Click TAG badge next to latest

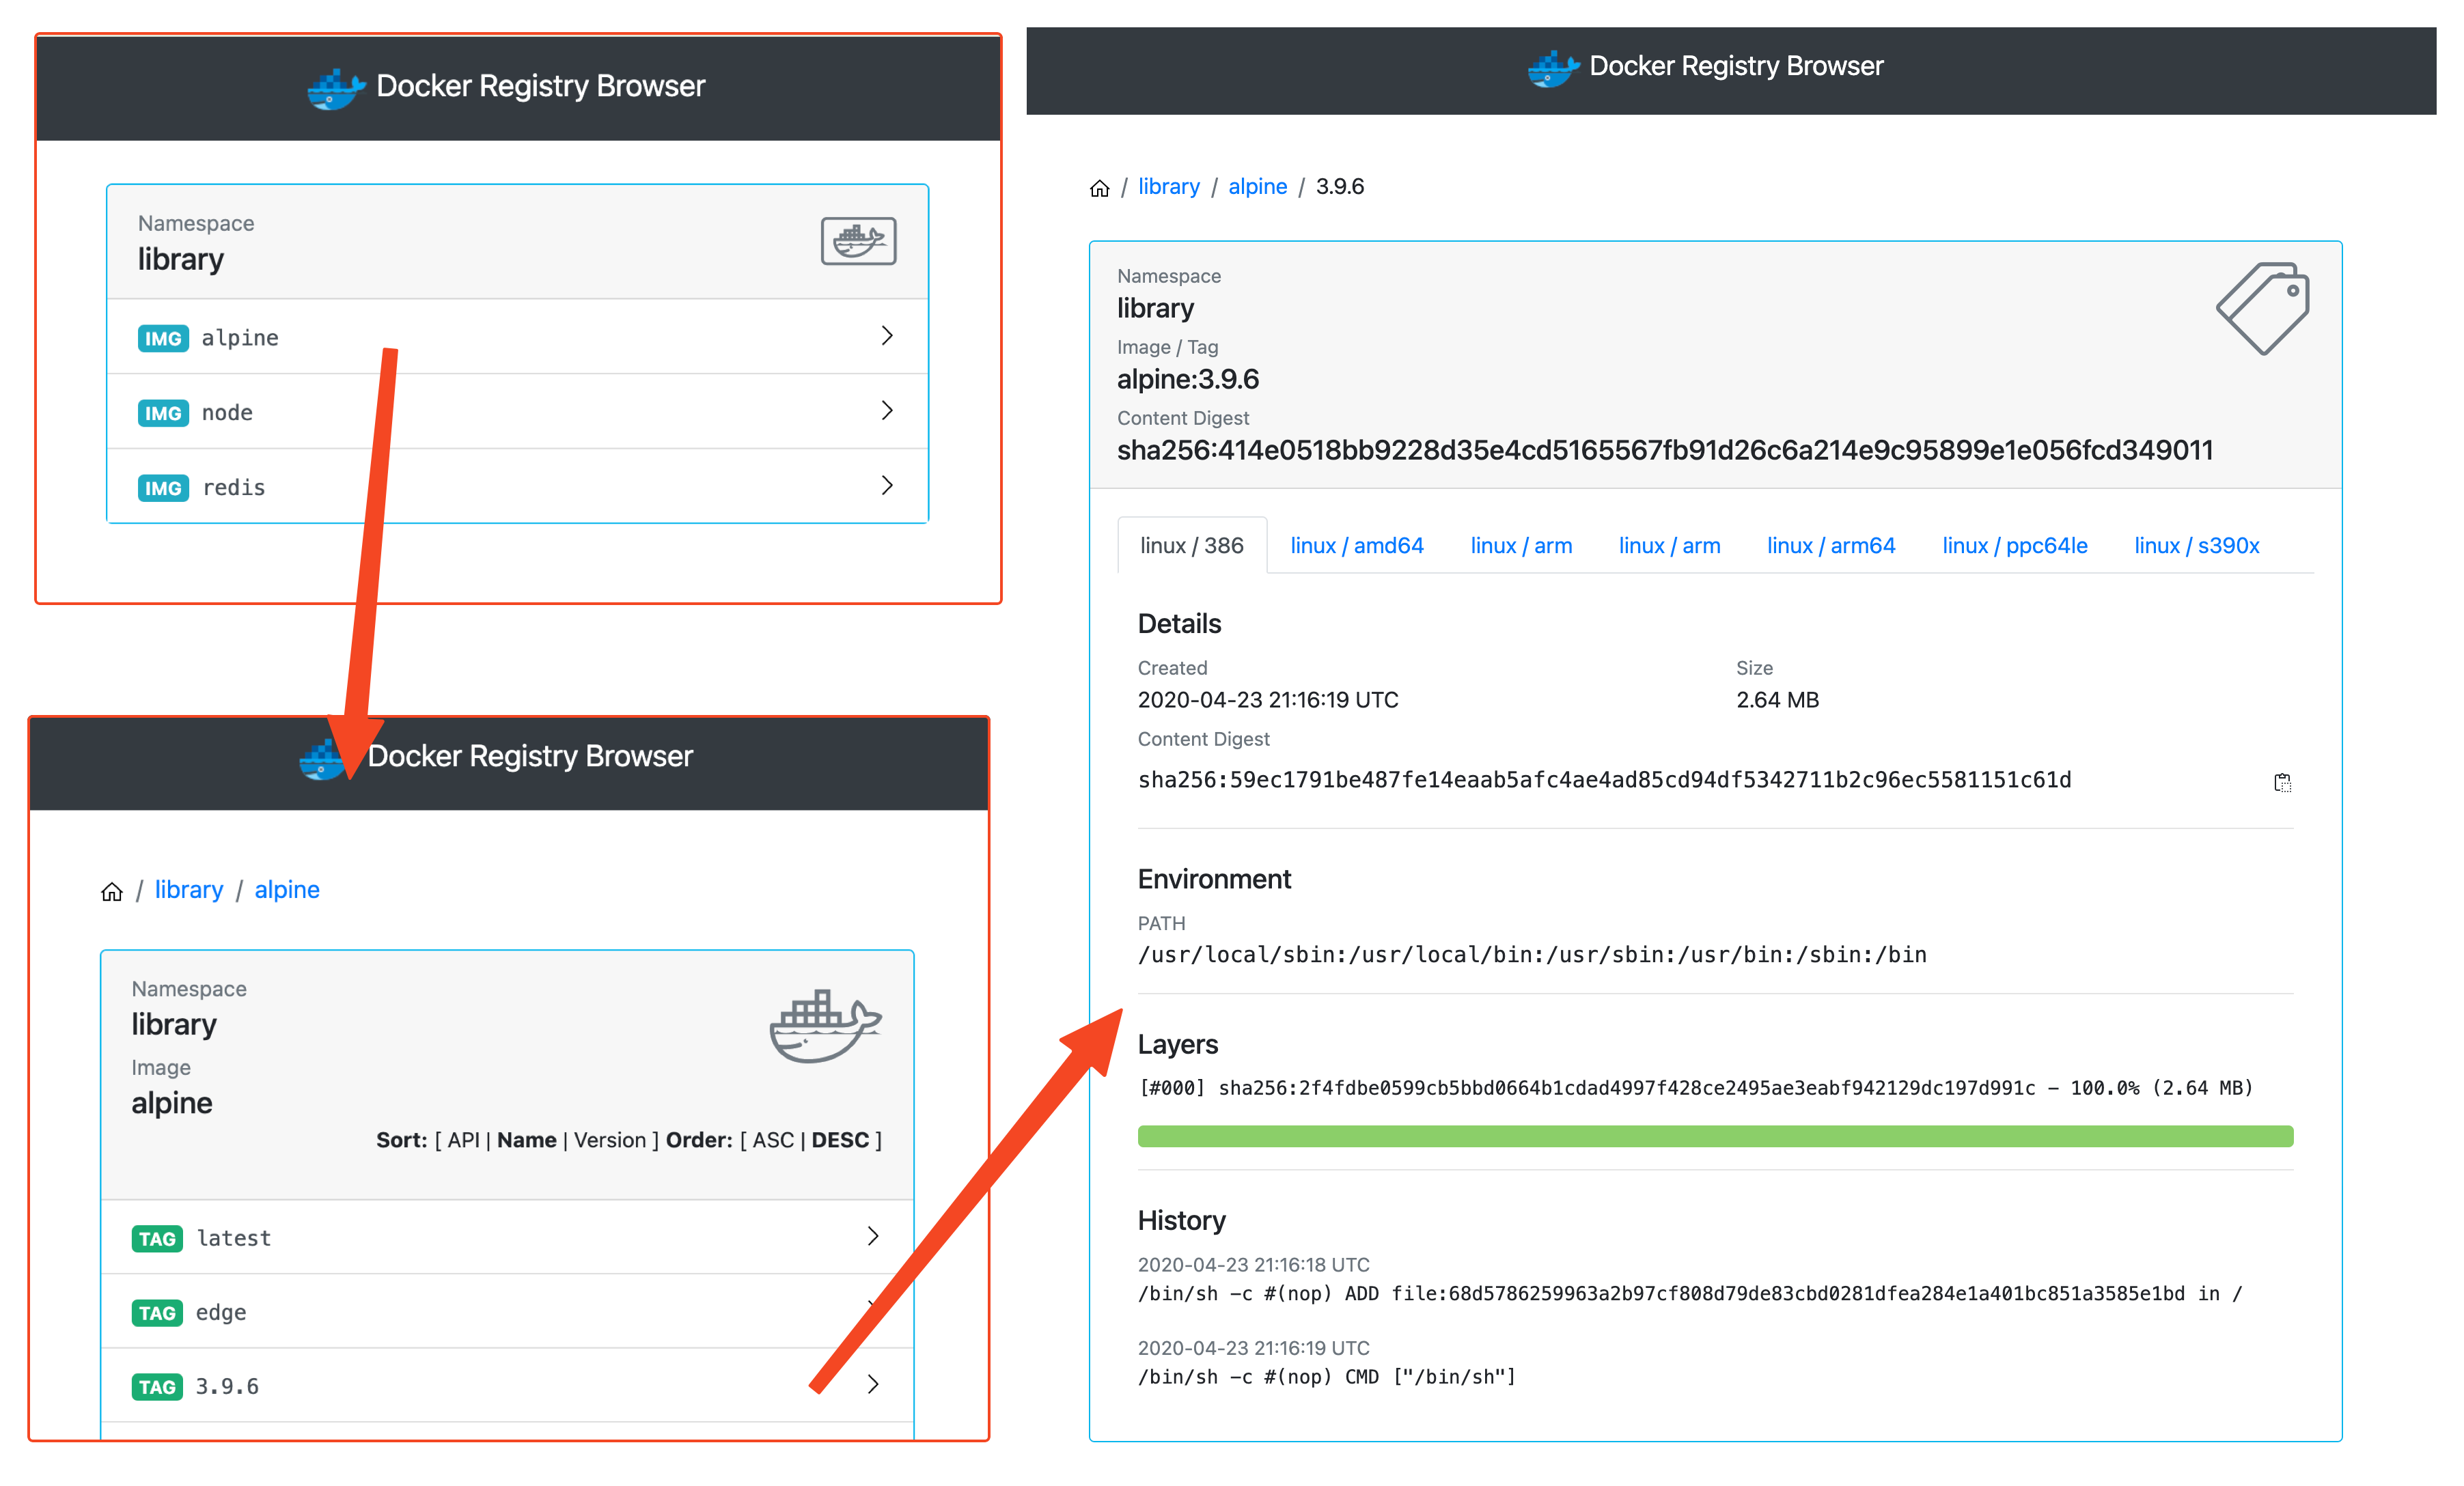[157, 1238]
